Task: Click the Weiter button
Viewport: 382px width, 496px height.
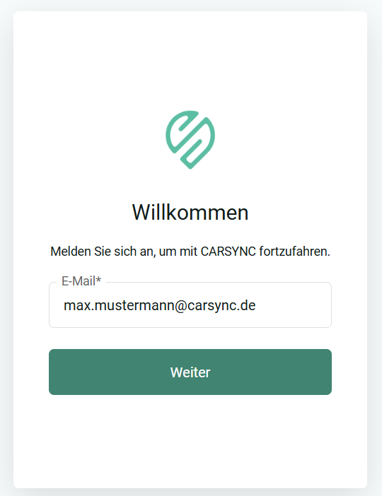Action: coord(190,372)
